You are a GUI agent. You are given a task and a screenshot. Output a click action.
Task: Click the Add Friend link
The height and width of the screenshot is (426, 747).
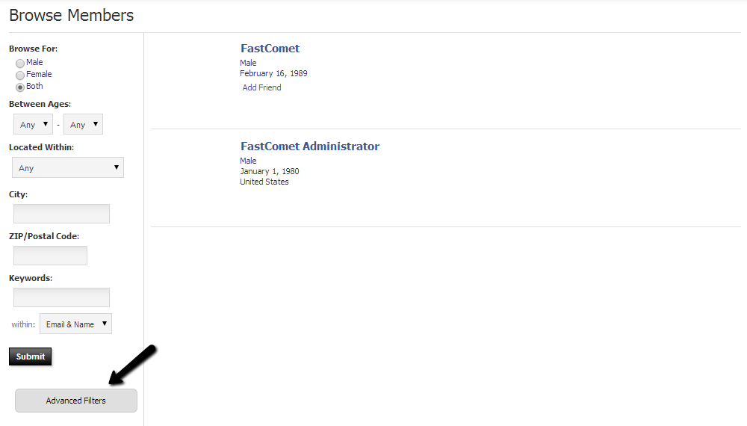(x=261, y=87)
